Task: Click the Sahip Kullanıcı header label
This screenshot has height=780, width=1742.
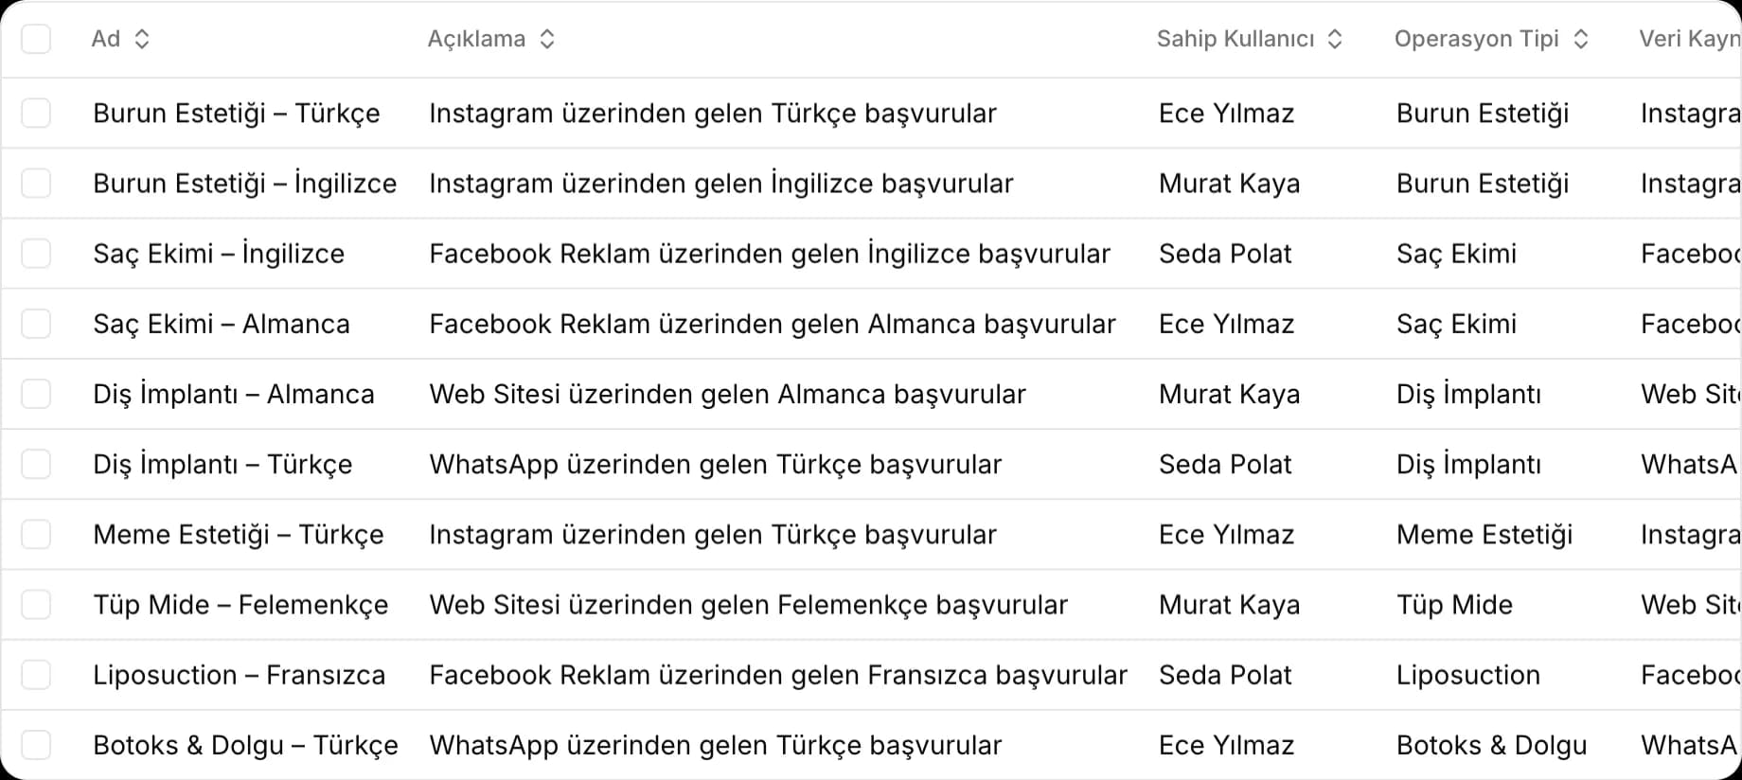Action: [1235, 39]
